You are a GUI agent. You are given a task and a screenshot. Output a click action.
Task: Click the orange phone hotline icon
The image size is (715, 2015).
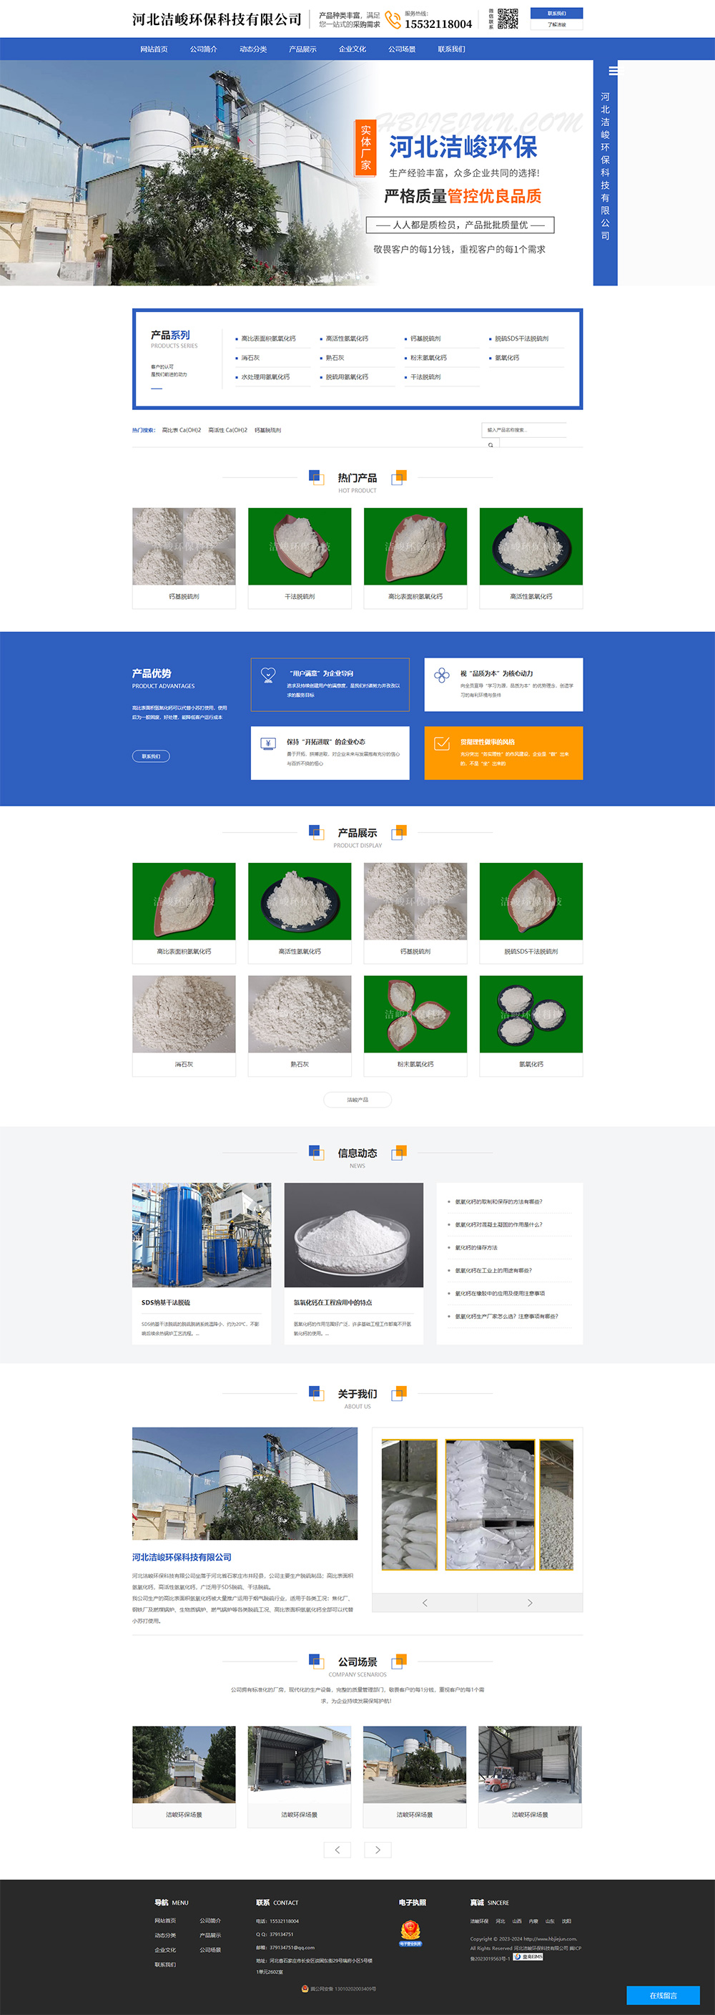[393, 19]
